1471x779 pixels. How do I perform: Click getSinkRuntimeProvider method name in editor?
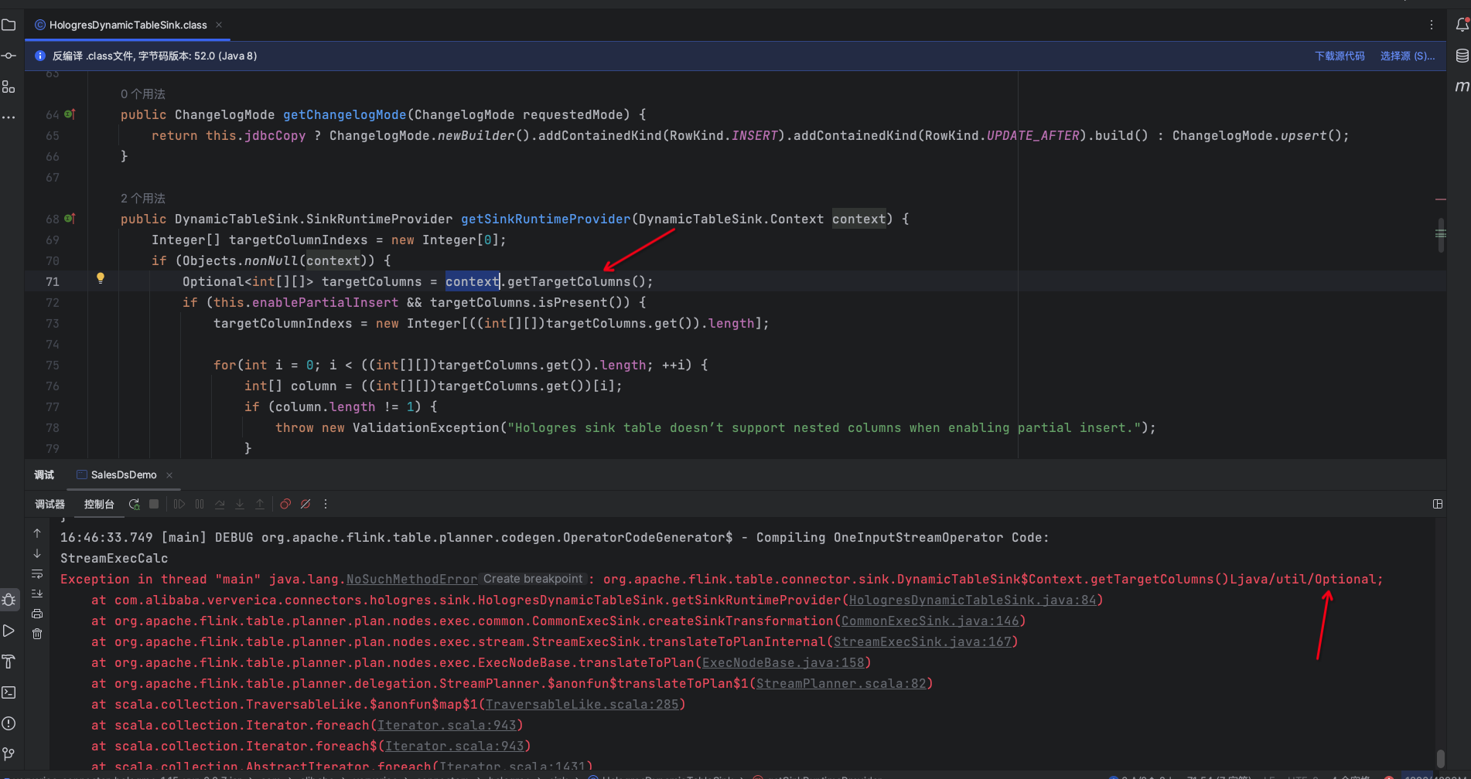545,219
